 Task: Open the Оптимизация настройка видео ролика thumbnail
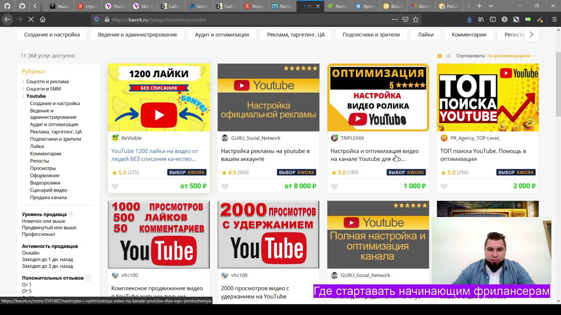[378, 98]
